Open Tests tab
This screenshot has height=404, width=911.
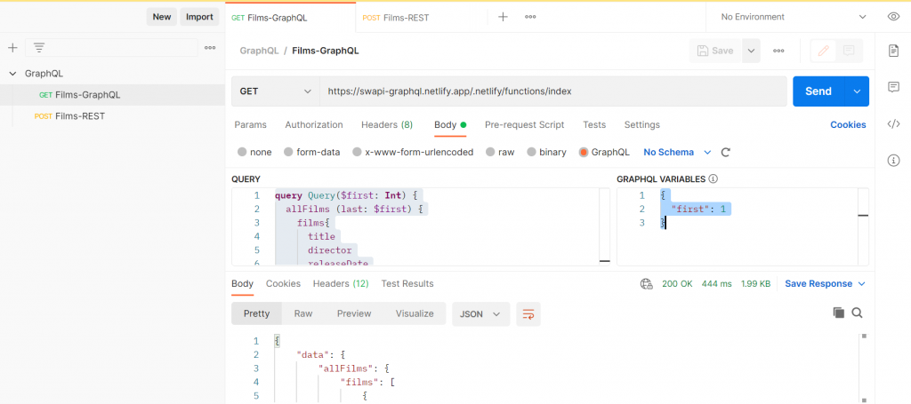(594, 124)
